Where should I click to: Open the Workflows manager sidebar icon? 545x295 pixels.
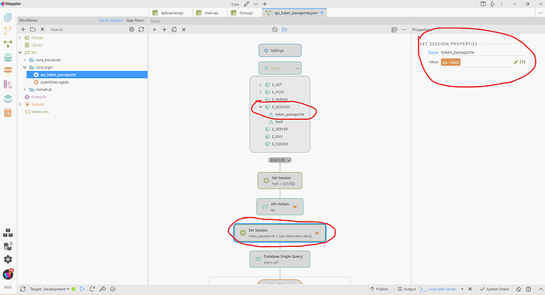8,44
